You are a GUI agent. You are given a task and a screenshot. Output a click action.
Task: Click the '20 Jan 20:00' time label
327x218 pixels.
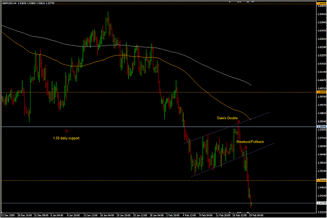point(123,215)
